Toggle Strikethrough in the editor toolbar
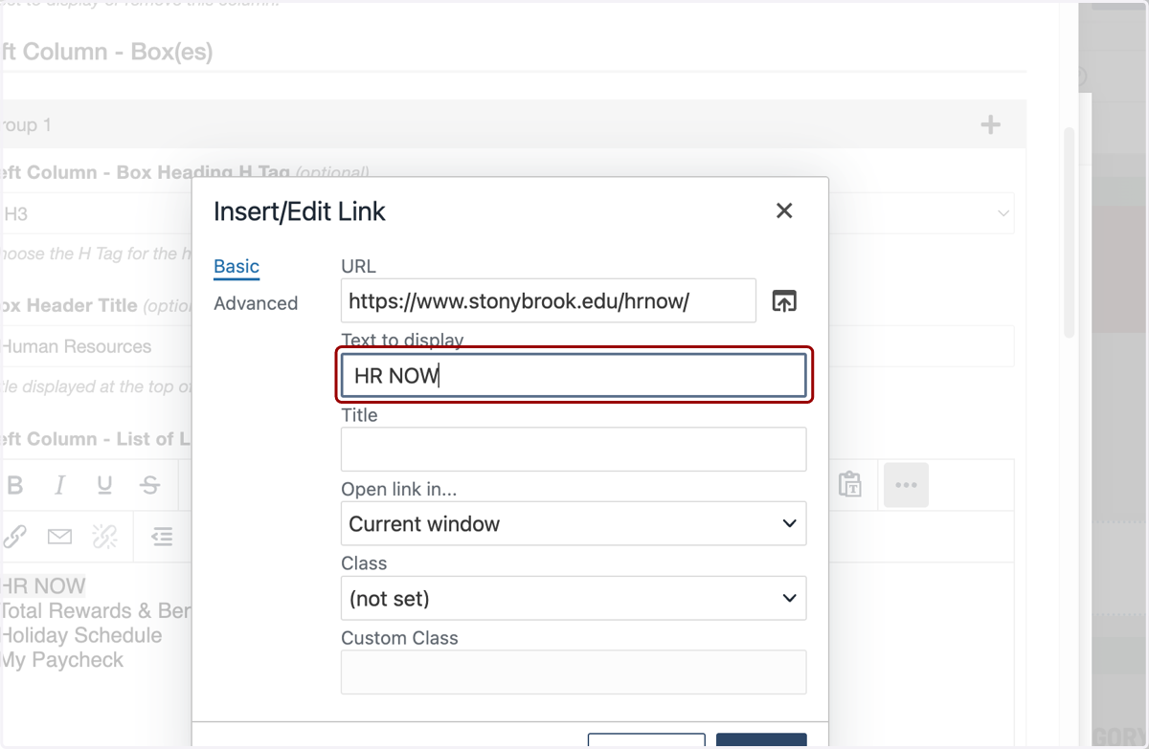This screenshot has width=1149, height=749. tap(149, 486)
